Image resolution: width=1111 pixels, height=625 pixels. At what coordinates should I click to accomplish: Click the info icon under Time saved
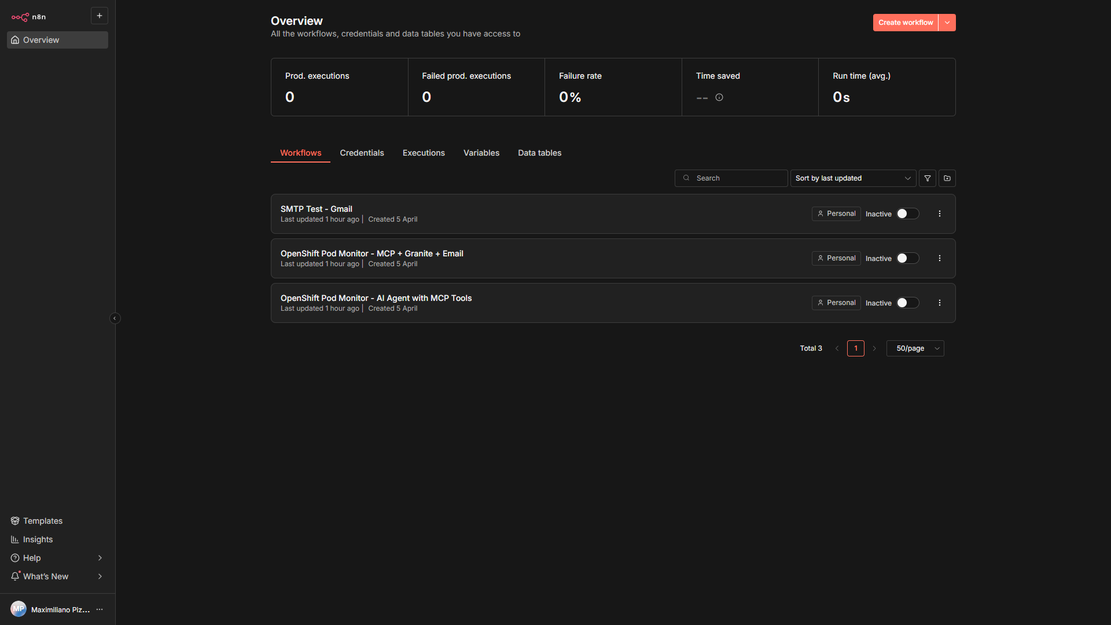[719, 97]
